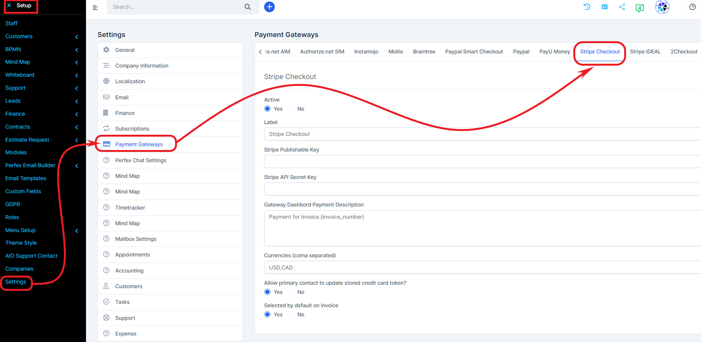
Task: Click the Stripe API Secret Key field
Action: pyautogui.click(x=482, y=189)
